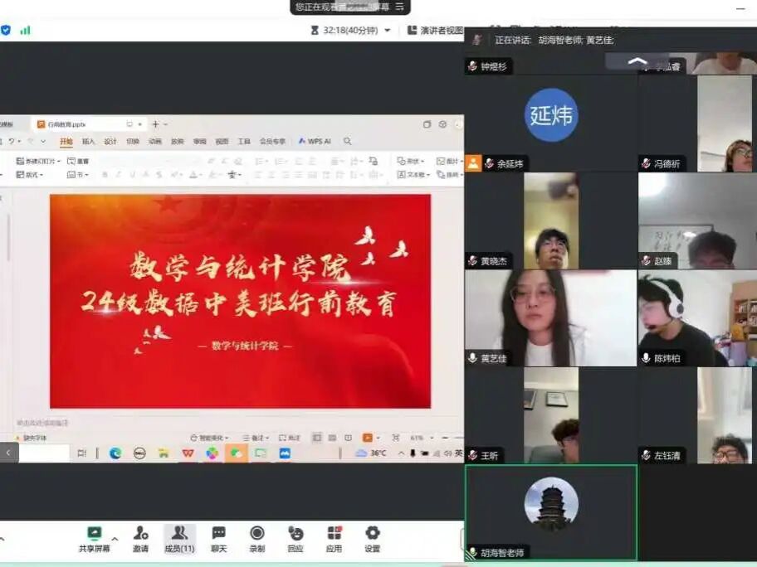Click the WPS AI button
This screenshot has height=567, width=757.
(315, 142)
